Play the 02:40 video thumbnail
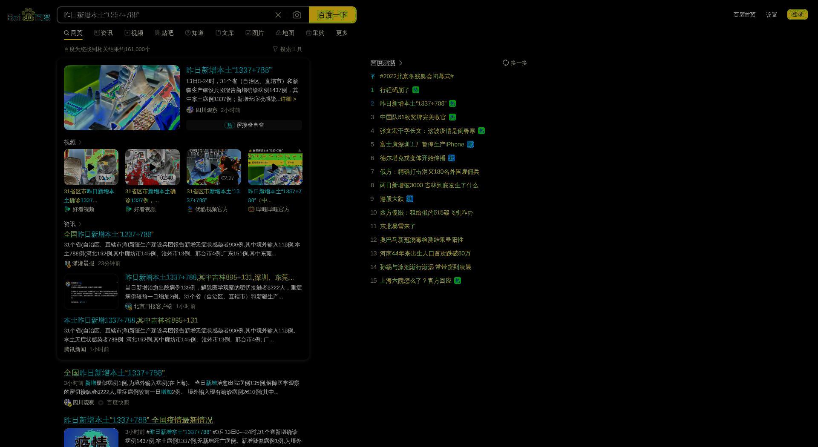 (153, 167)
